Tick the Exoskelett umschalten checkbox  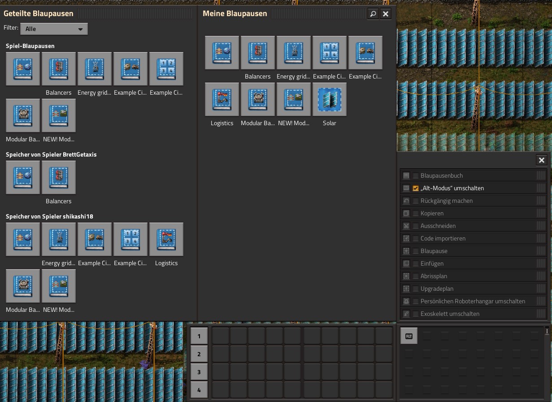point(416,314)
